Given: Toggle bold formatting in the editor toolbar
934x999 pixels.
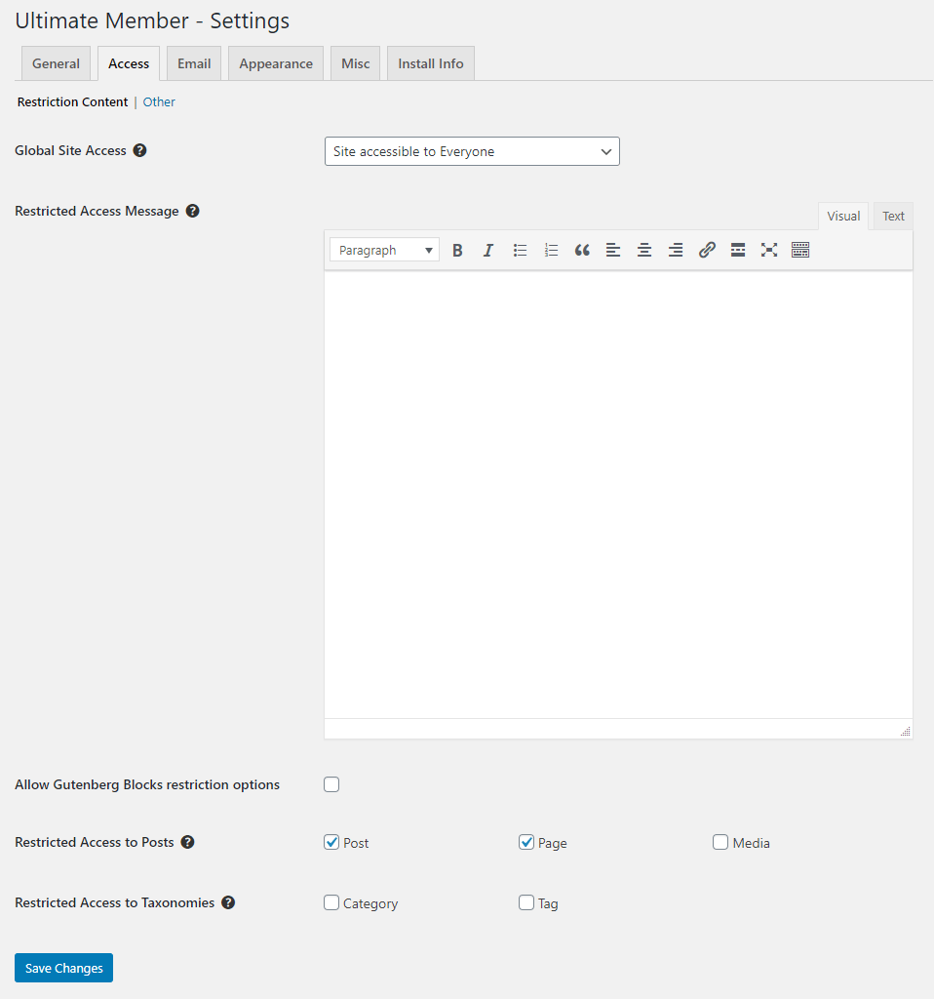Looking at the screenshot, I should pos(457,251).
